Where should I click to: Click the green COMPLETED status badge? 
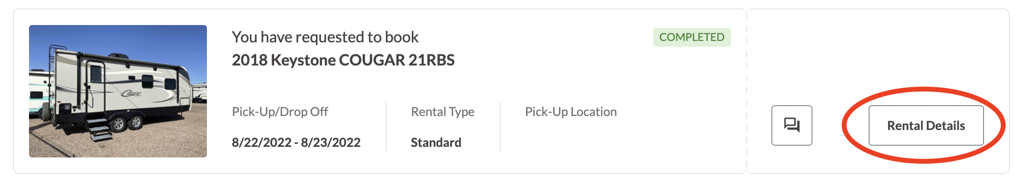(x=692, y=37)
